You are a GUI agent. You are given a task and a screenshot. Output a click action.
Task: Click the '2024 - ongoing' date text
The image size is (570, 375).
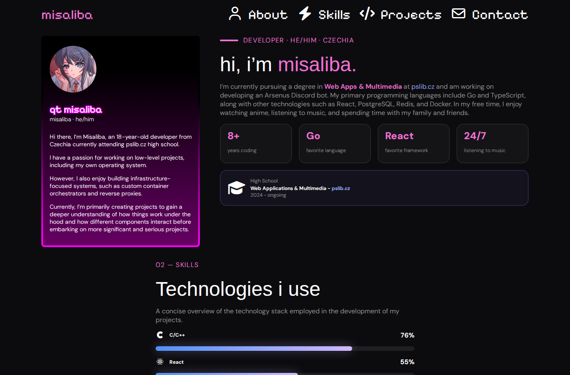[268, 195]
